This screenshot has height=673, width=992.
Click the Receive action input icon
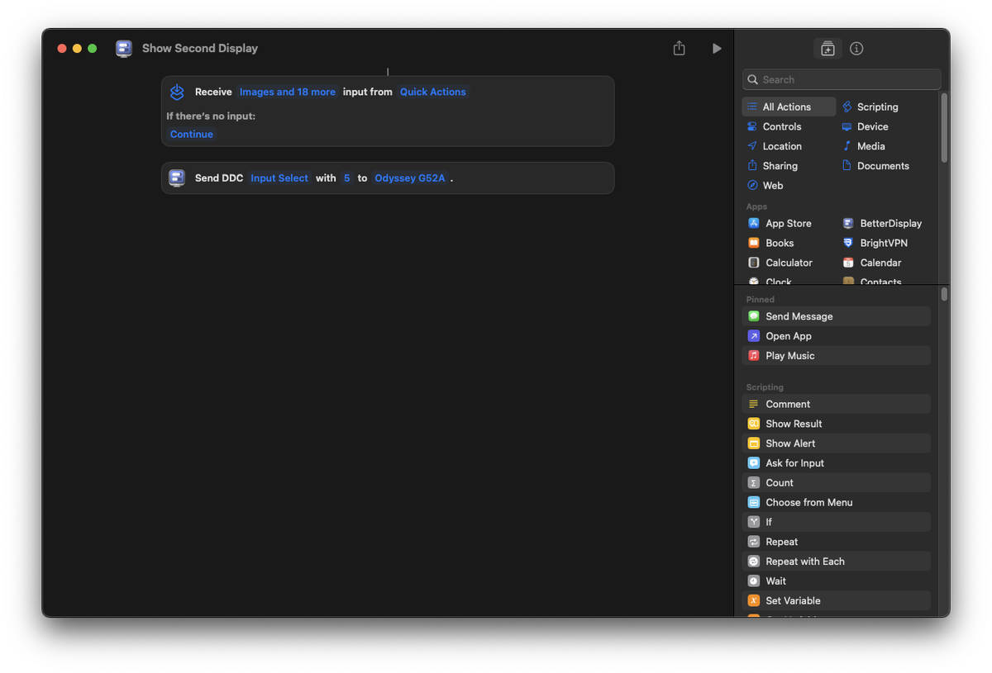(177, 92)
